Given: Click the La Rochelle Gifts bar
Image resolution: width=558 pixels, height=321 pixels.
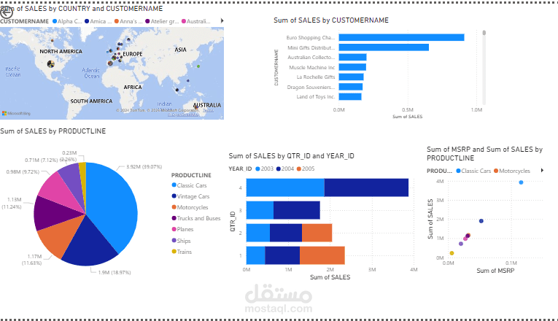Looking at the screenshot, I should (x=351, y=77).
